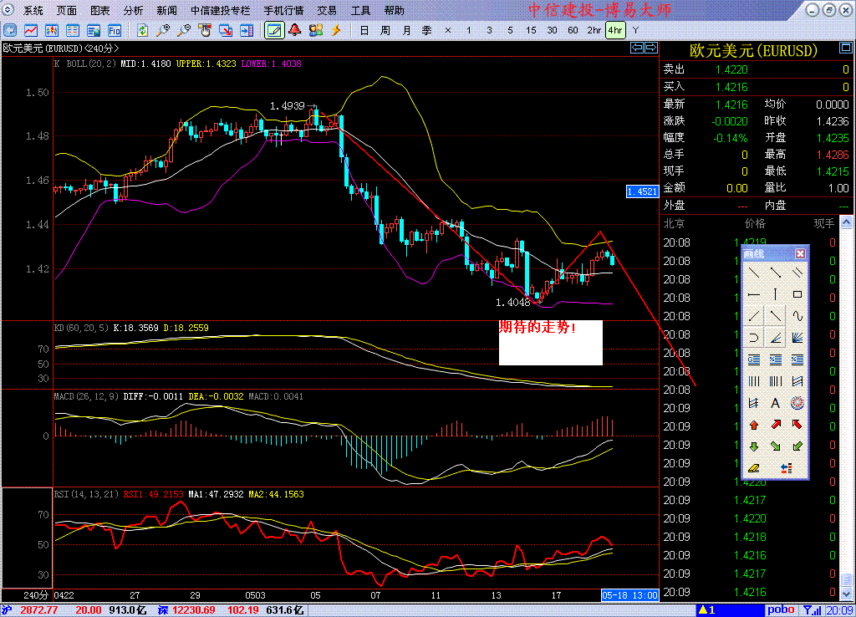The image size is (856, 617).
Task: Select the 2hr period button
Action: pos(594,31)
